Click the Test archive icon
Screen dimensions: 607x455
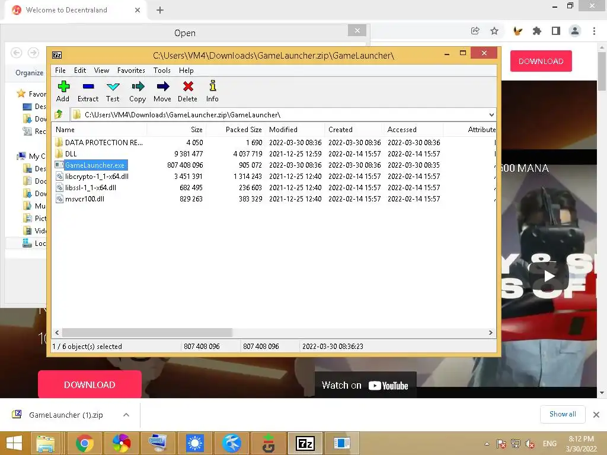[113, 86]
